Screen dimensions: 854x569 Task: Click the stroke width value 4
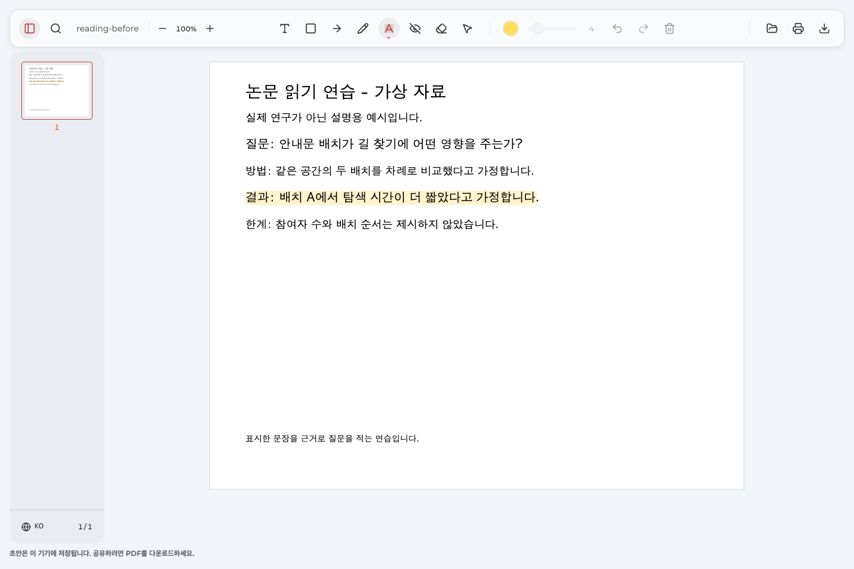pos(591,28)
